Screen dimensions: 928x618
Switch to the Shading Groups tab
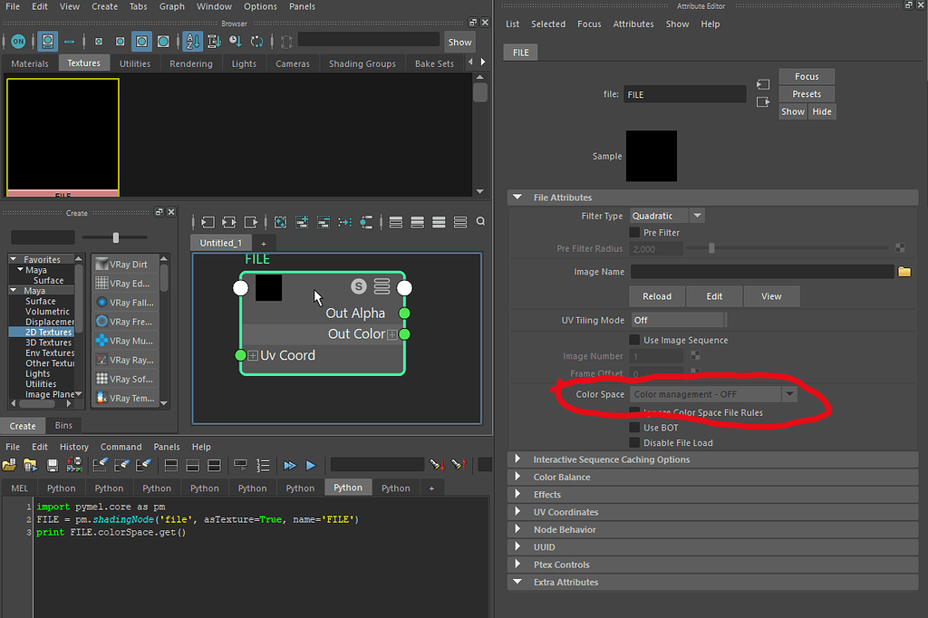pyautogui.click(x=362, y=63)
